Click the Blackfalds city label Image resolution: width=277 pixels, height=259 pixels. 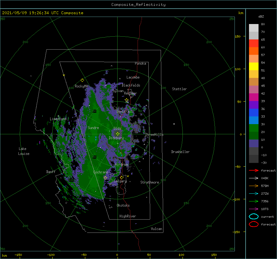(x=131, y=85)
